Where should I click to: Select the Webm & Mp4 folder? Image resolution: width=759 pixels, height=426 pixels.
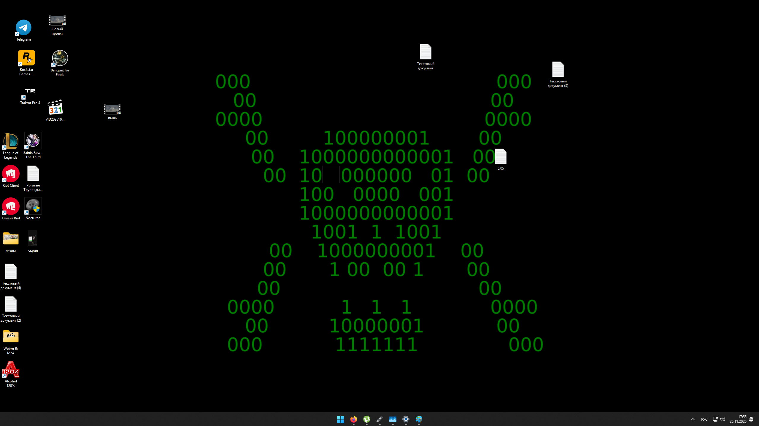11,337
